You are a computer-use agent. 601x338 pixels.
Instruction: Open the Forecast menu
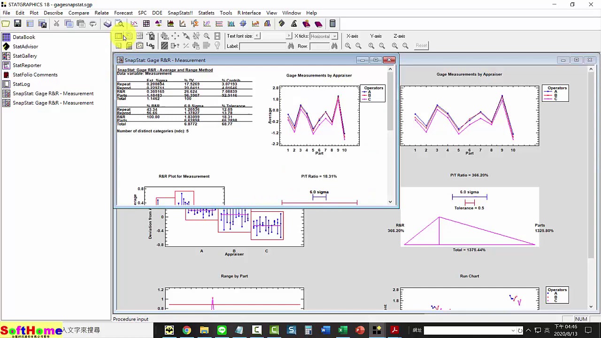(123, 13)
